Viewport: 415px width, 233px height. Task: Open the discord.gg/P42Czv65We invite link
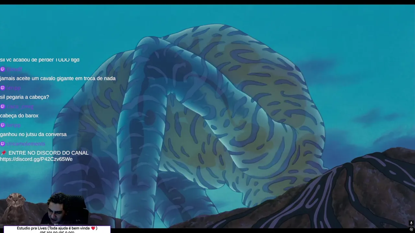coord(36,159)
